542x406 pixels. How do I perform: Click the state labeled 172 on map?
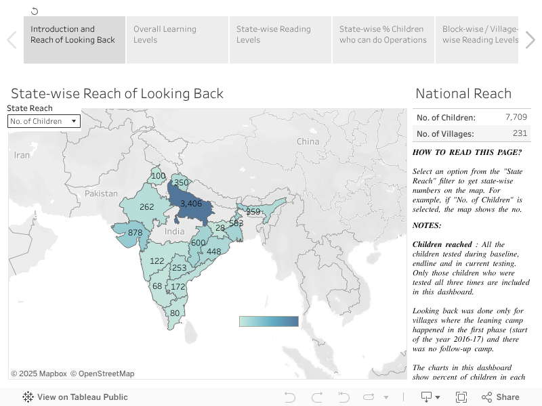(x=178, y=286)
